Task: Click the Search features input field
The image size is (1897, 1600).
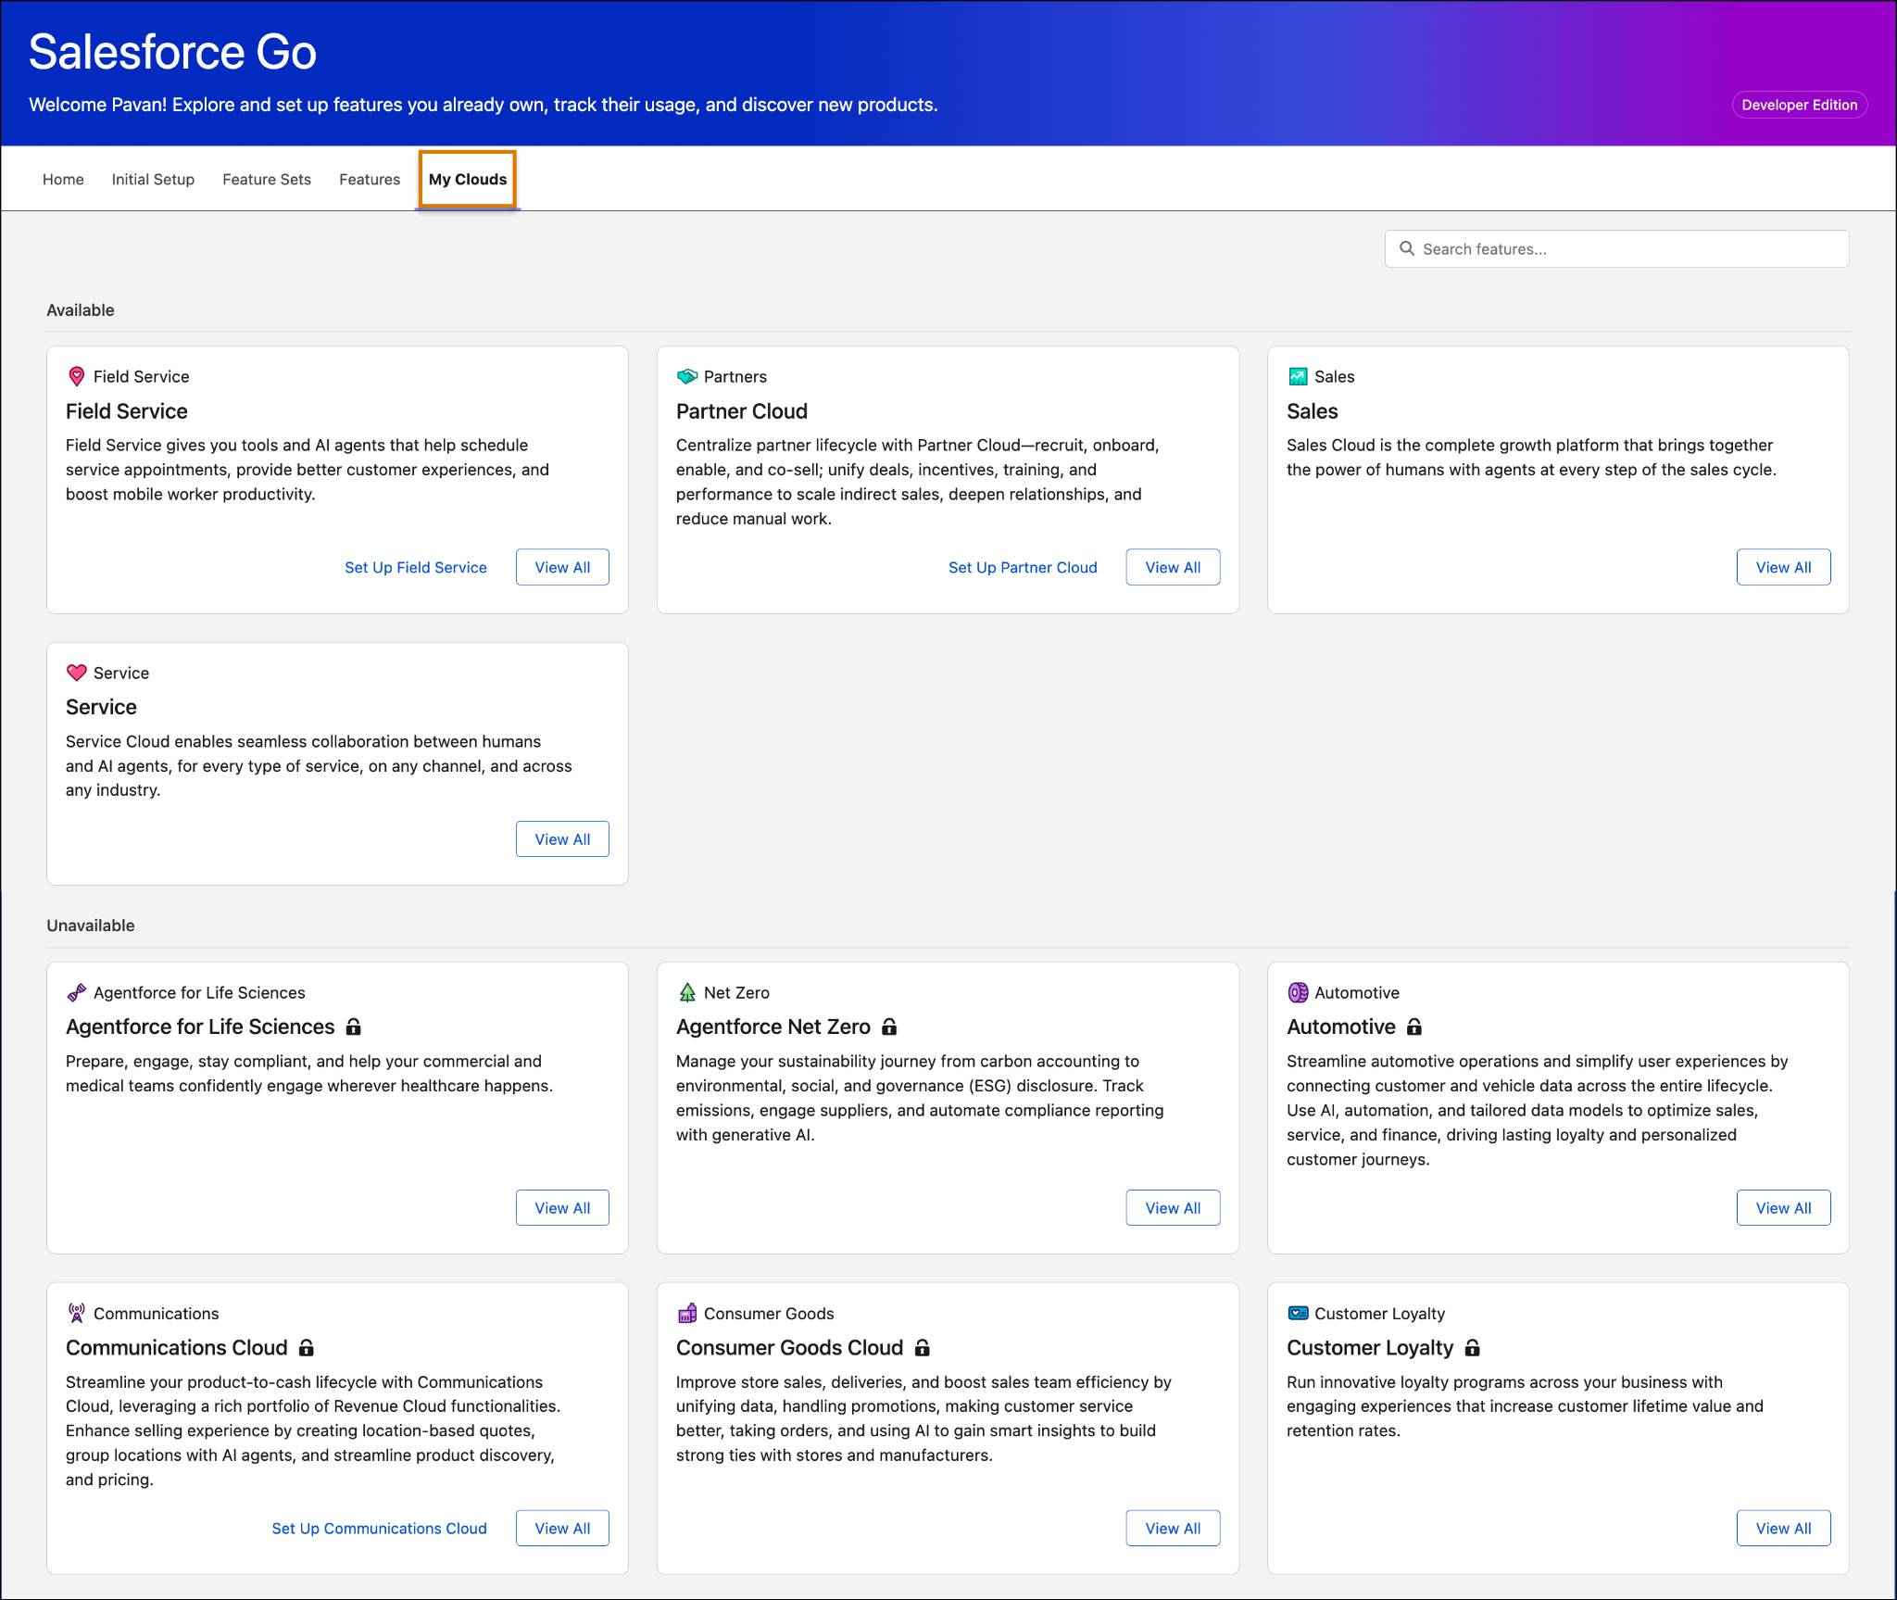Action: coord(1616,248)
